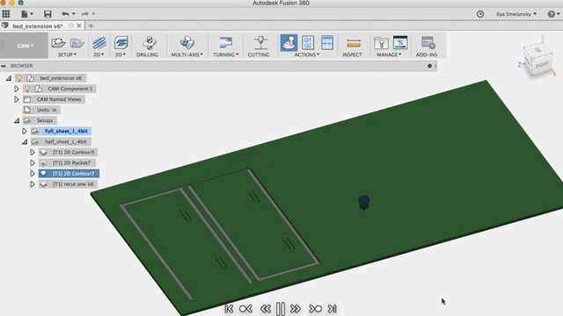Open the Cutting tool icon
This screenshot has height=316, width=563.
coord(260,43)
